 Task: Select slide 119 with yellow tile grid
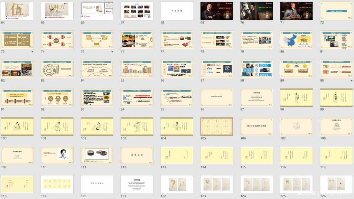(x=57, y=184)
